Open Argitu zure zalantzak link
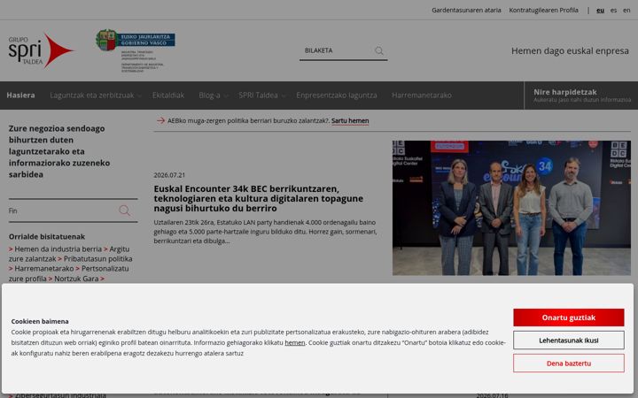This screenshot has width=638, height=398. (x=69, y=254)
